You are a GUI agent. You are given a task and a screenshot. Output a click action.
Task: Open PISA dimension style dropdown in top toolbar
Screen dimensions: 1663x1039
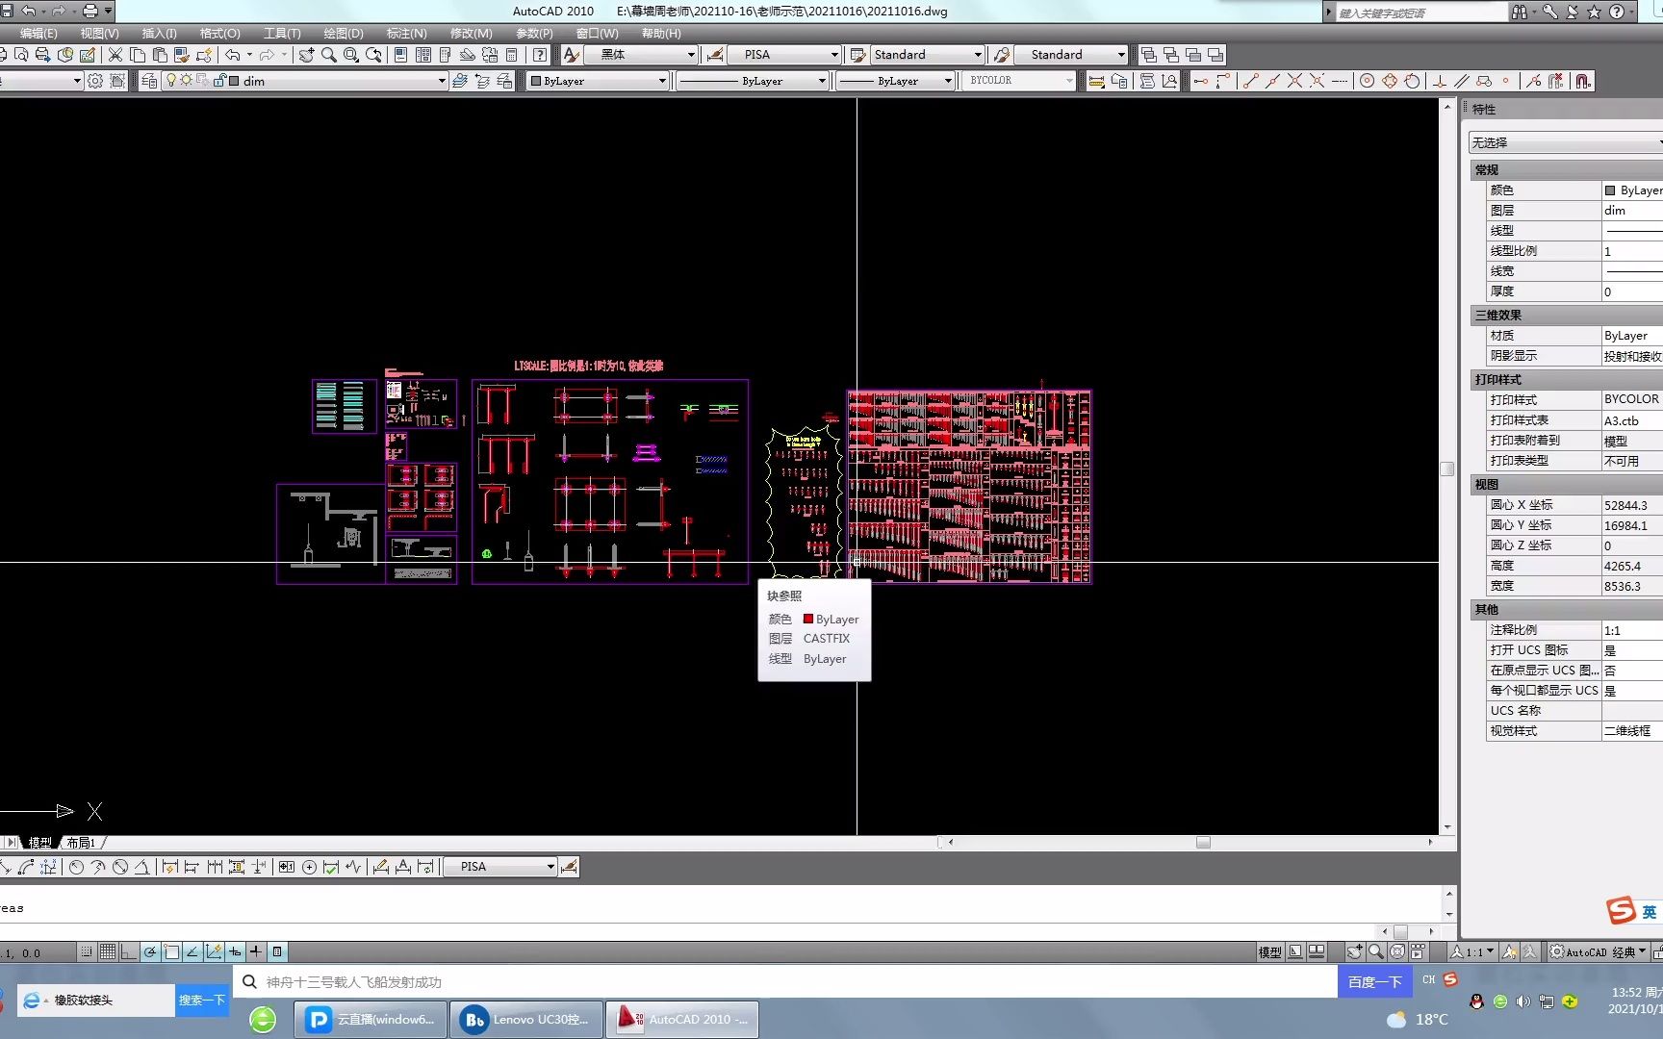tap(784, 55)
